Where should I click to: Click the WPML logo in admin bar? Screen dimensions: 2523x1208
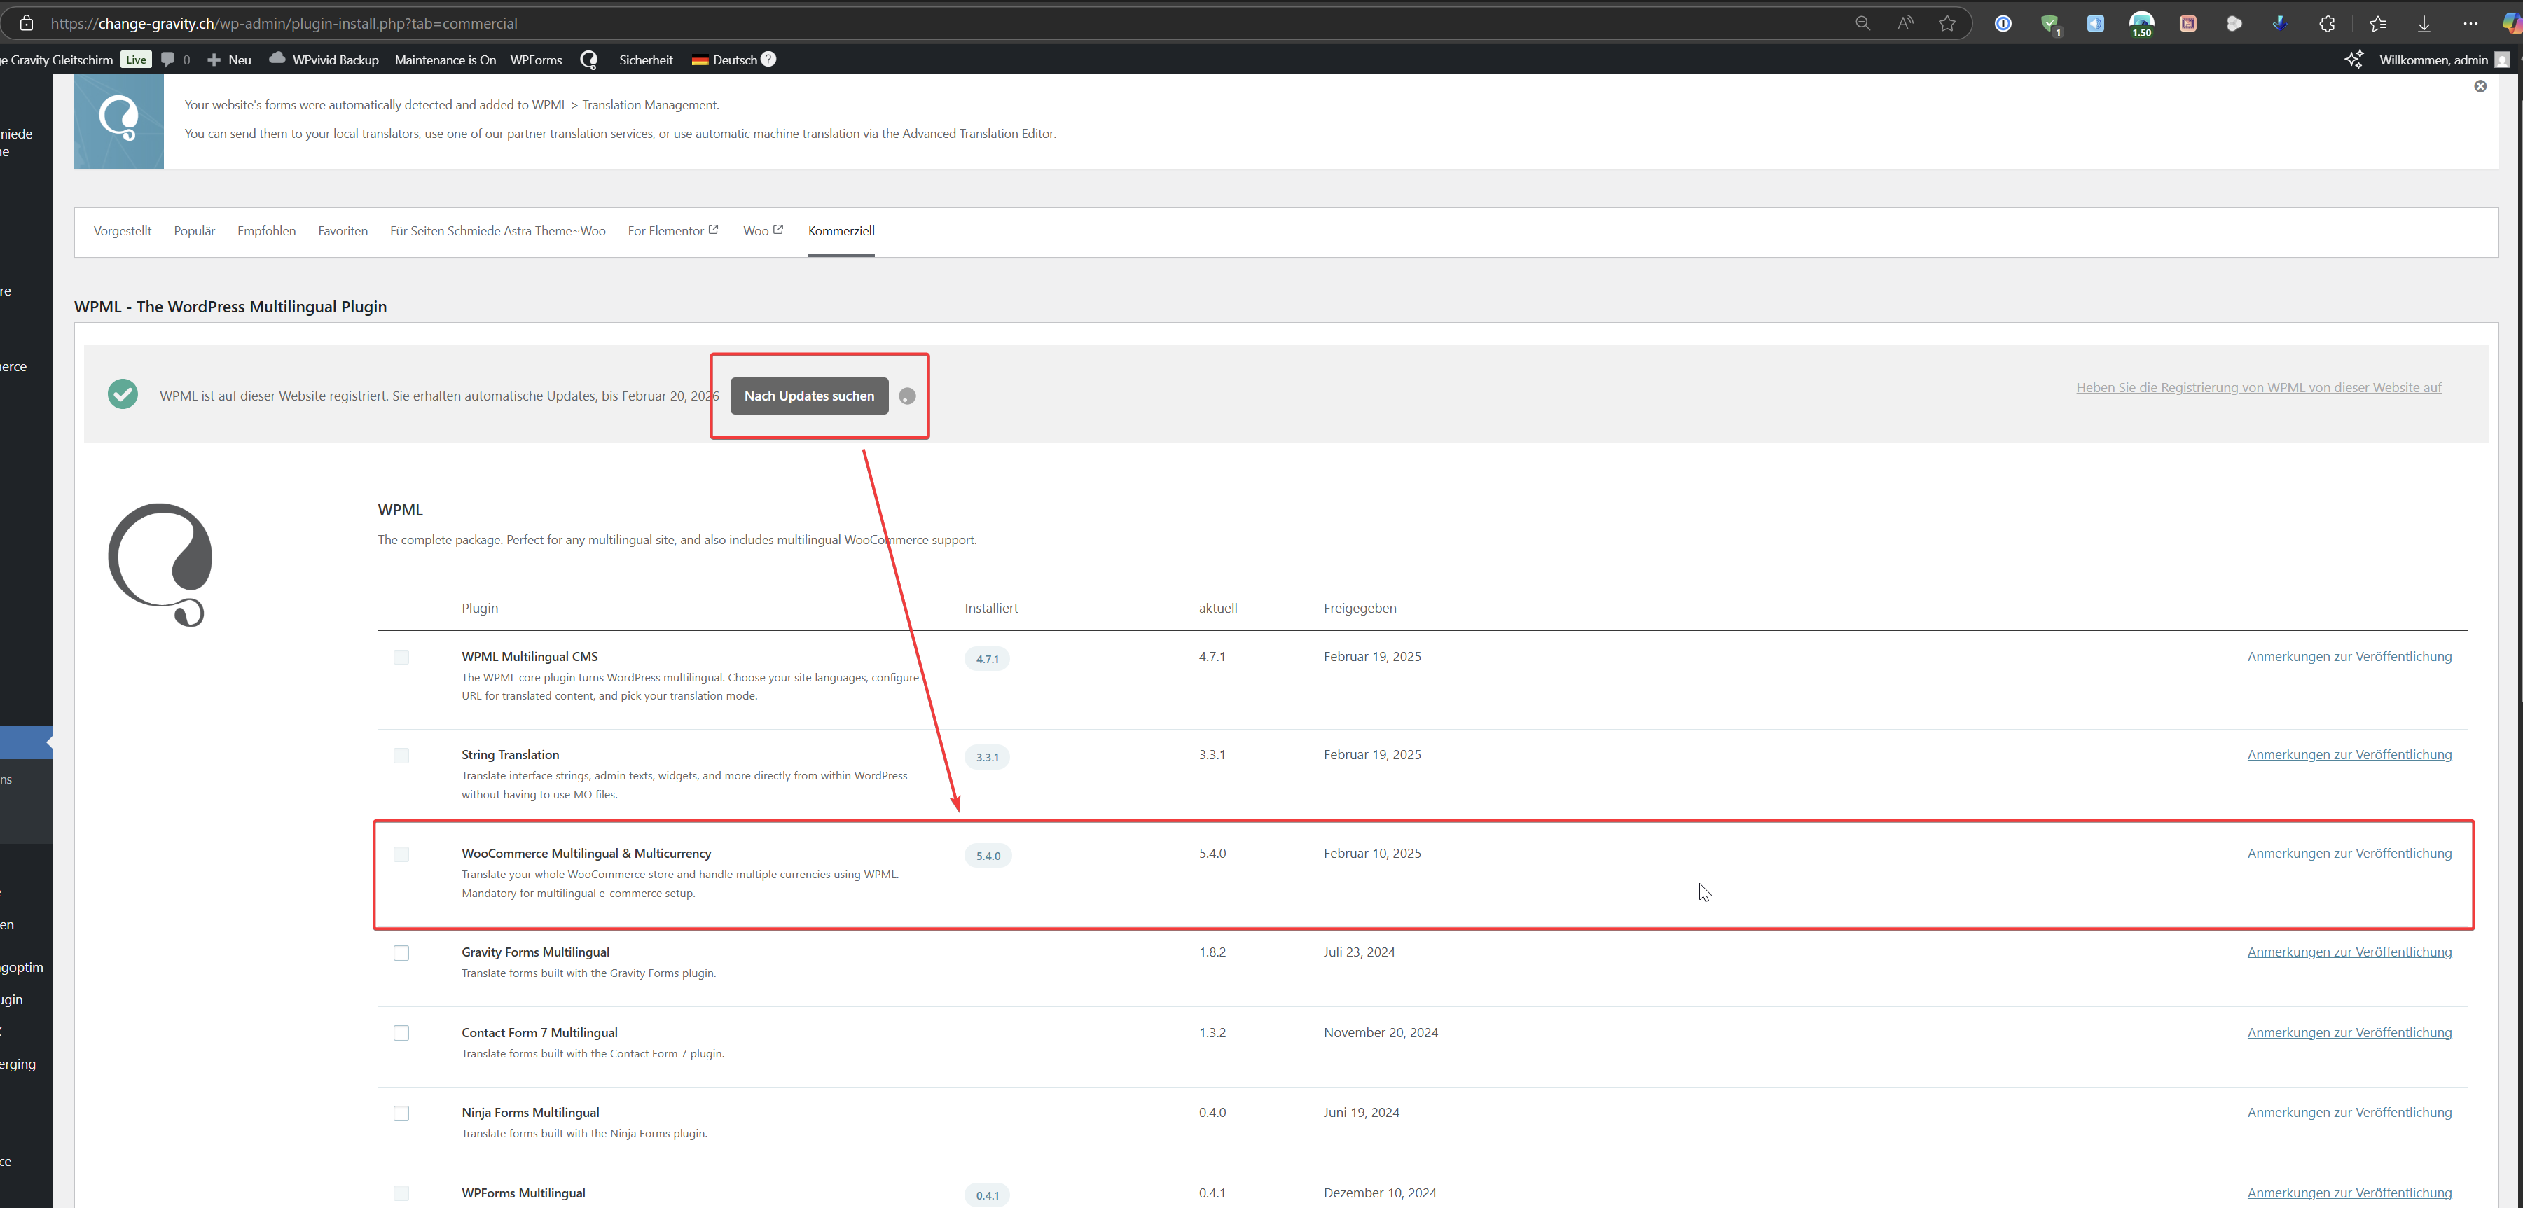coord(588,60)
